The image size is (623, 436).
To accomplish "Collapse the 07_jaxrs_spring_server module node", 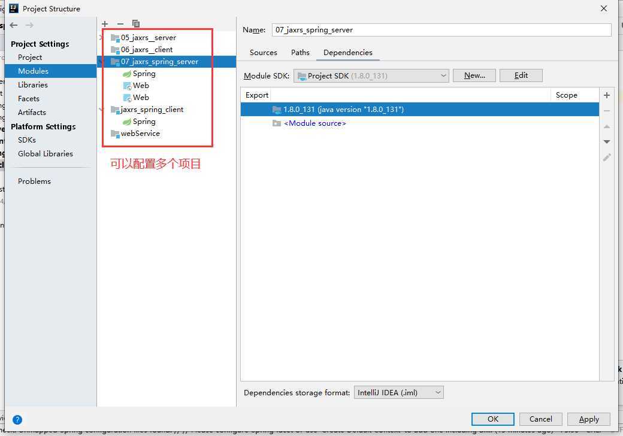I will [101, 62].
